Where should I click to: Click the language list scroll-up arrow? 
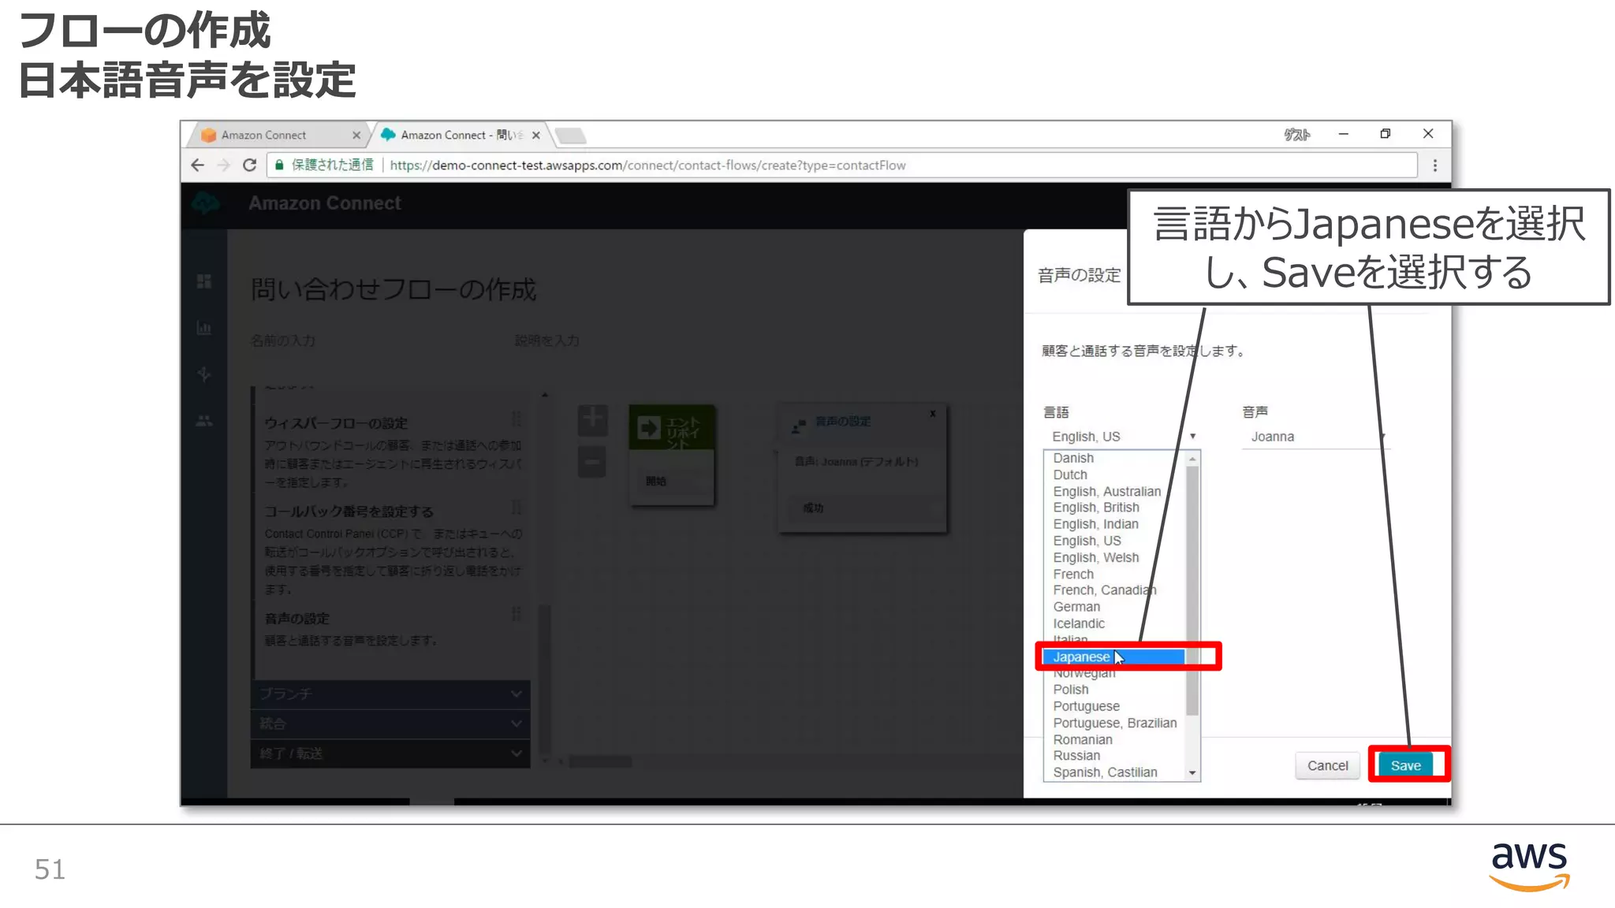(x=1192, y=458)
